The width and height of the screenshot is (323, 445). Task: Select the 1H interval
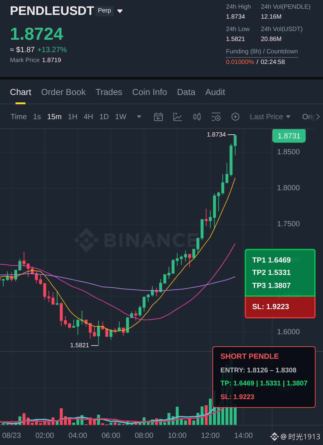(x=72, y=117)
